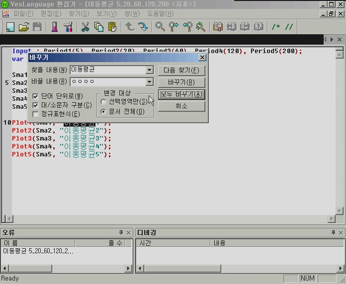Uncheck the 대/소문자 구분 checkbox

click(x=35, y=105)
